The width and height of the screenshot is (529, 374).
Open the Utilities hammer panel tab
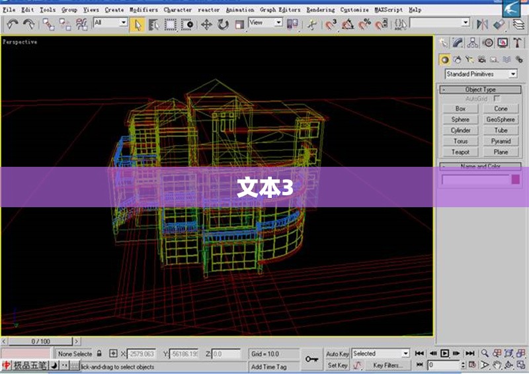(518, 43)
